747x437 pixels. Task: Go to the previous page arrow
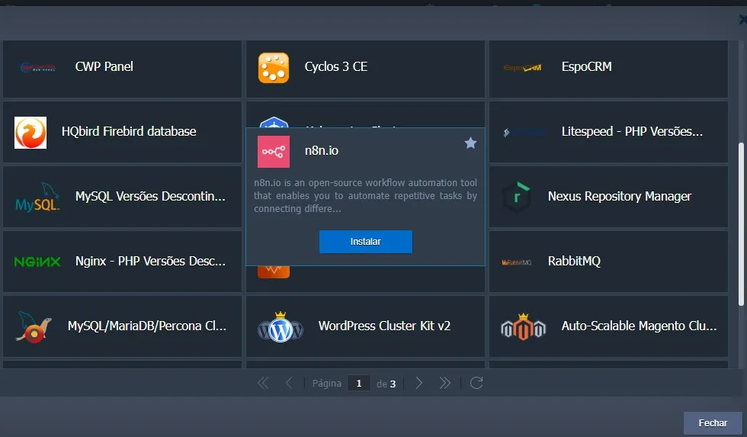click(x=289, y=383)
